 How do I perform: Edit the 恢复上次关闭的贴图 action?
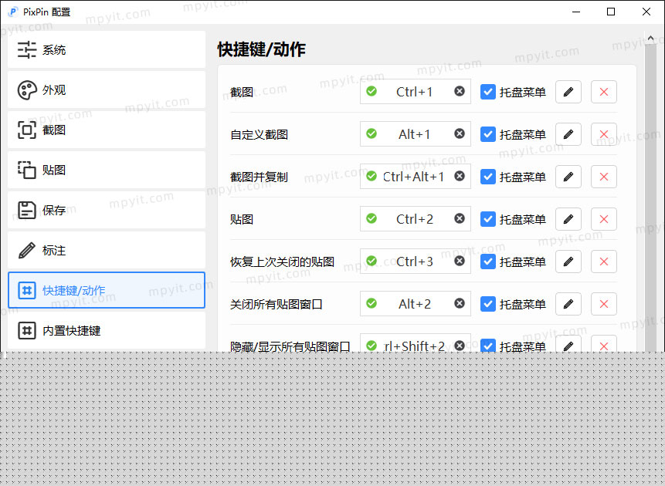(x=568, y=262)
